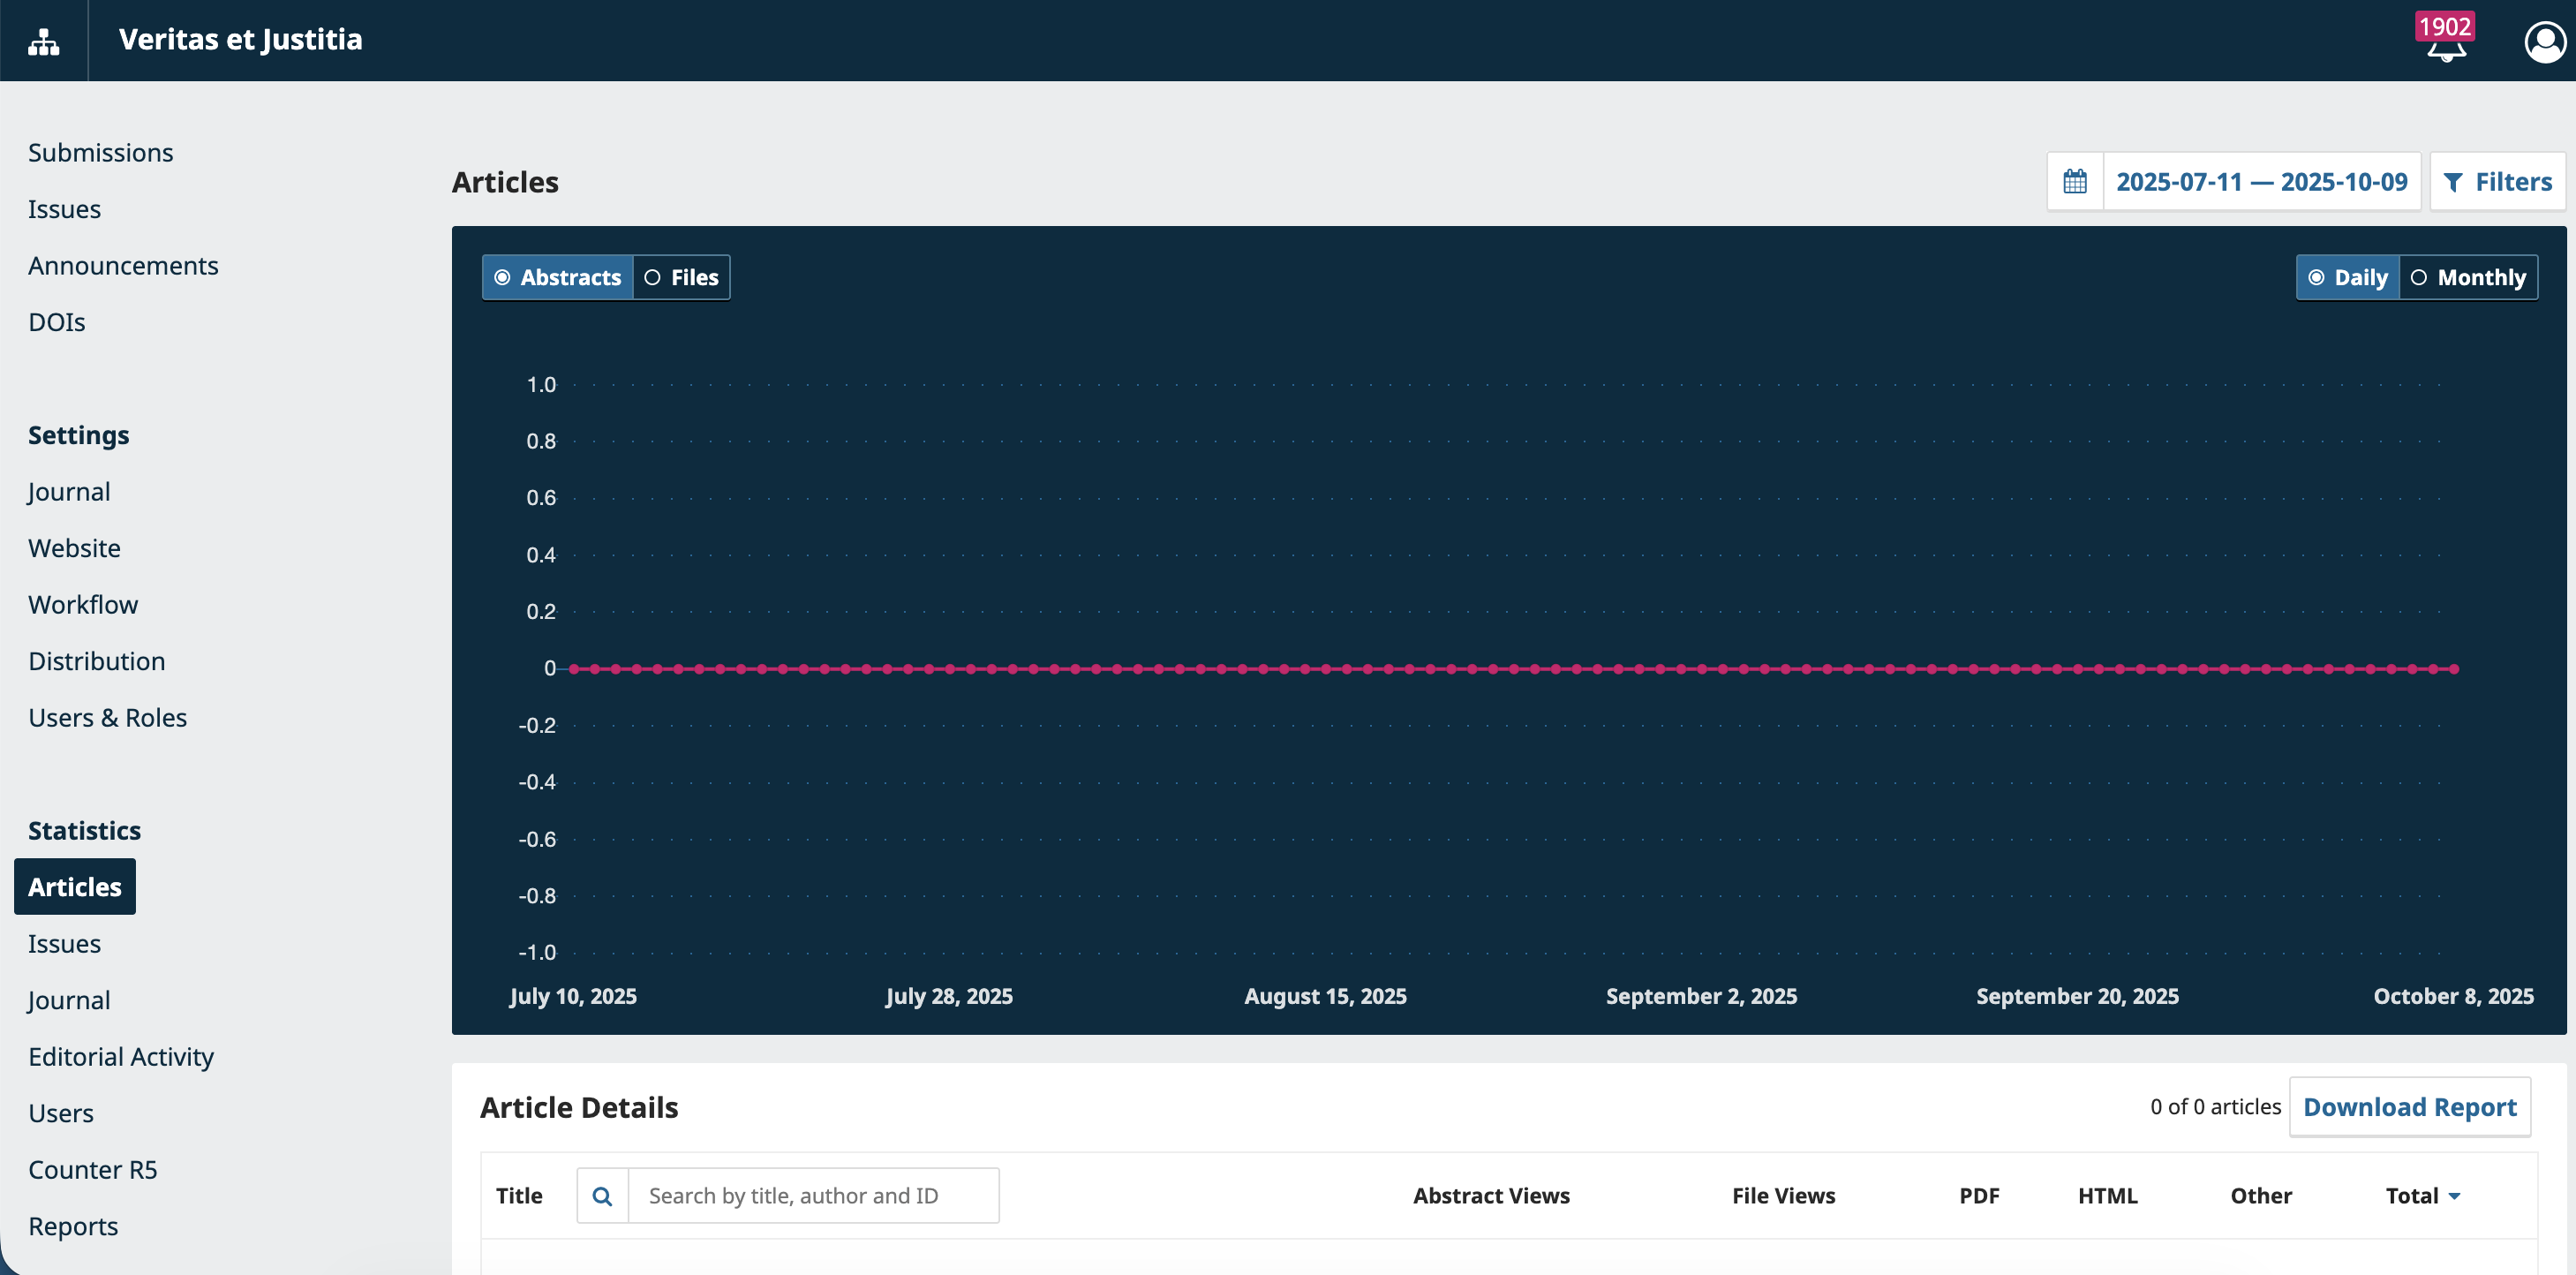Image resolution: width=2576 pixels, height=1275 pixels.
Task: Open the site hierarchy icon in header
Action: coord(43,41)
